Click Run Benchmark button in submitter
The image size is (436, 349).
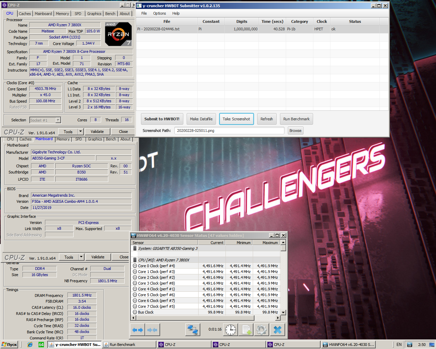pos(296,119)
